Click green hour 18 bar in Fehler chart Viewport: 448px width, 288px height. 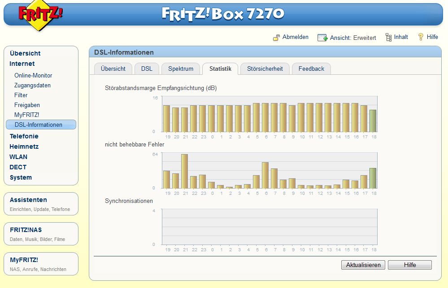pyautogui.click(x=373, y=178)
